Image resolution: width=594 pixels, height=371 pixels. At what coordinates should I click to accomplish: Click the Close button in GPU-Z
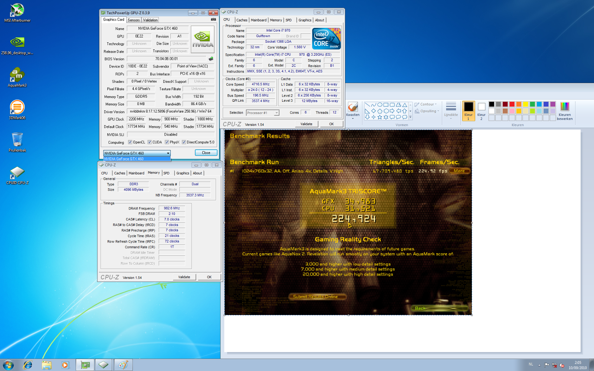pyautogui.click(x=206, y=153)
